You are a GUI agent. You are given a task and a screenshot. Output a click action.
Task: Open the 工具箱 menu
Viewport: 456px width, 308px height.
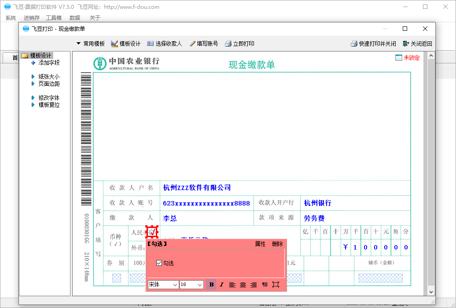tap(54, 18)
